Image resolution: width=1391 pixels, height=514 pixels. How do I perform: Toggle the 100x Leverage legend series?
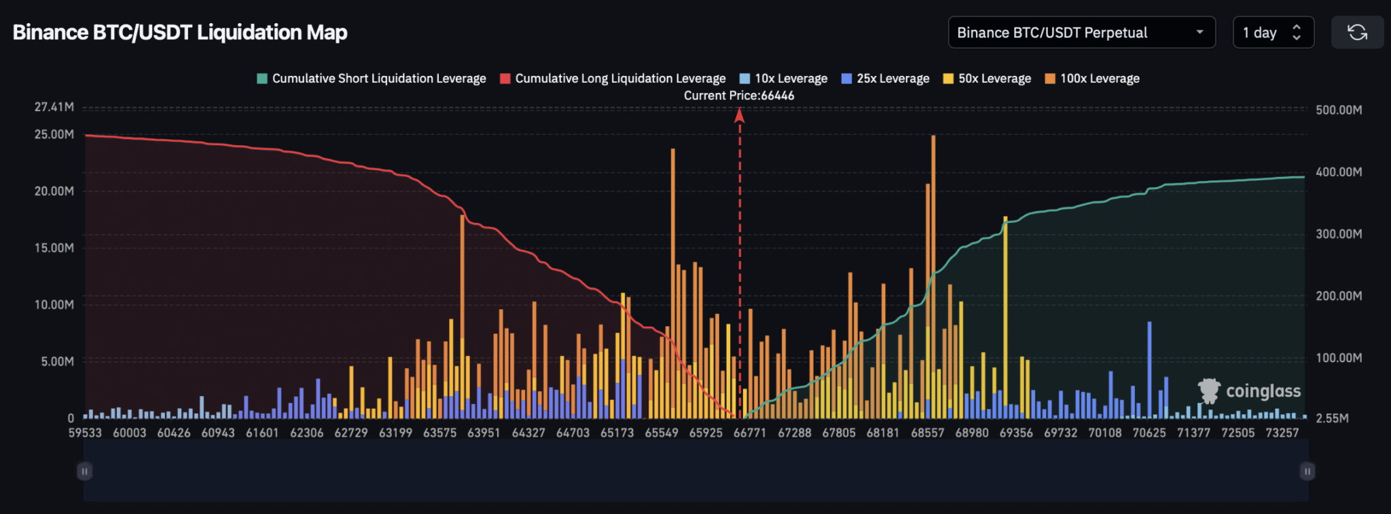(1092, 79)
